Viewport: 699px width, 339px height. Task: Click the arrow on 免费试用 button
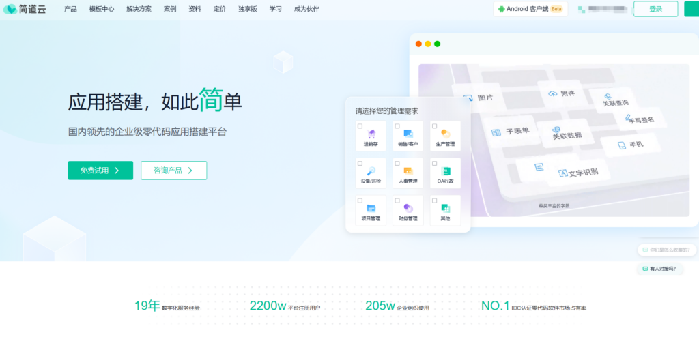(117, 170)
